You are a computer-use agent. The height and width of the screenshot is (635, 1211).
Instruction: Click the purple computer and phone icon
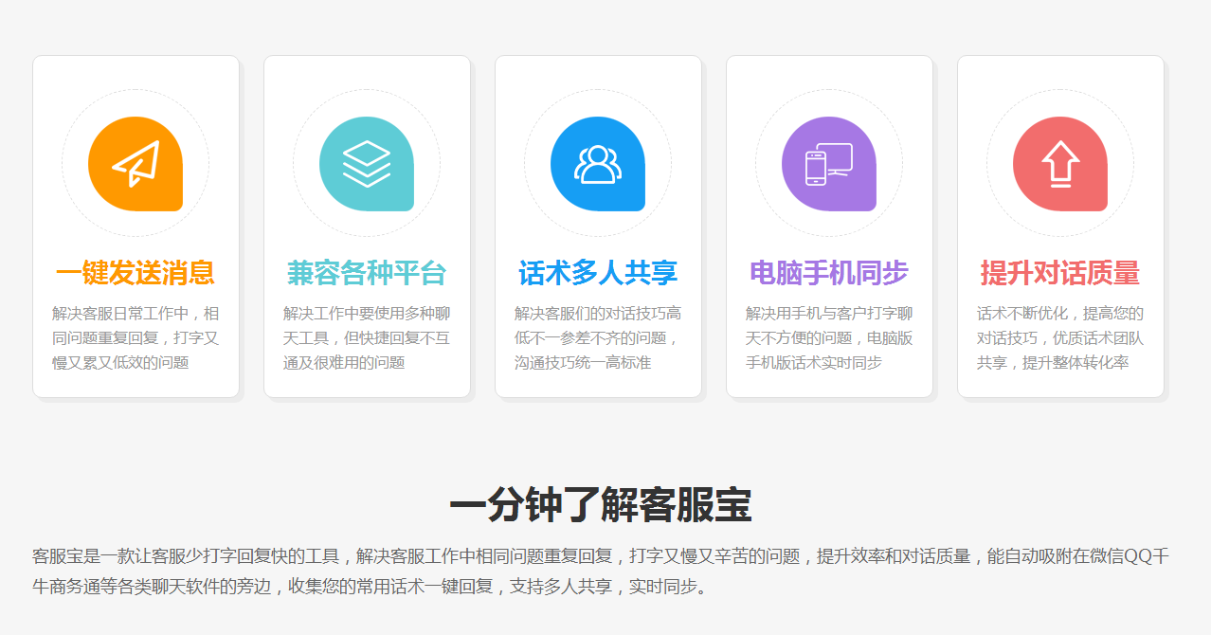pyautogui.click(x=829, y=164)
